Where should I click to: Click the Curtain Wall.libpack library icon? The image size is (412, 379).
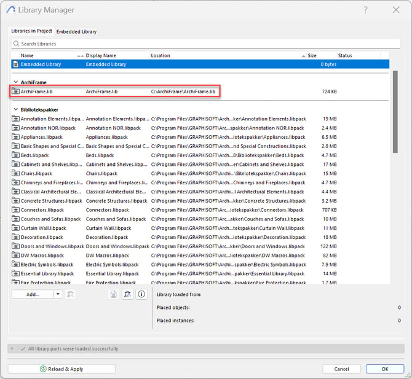point(16,228)
